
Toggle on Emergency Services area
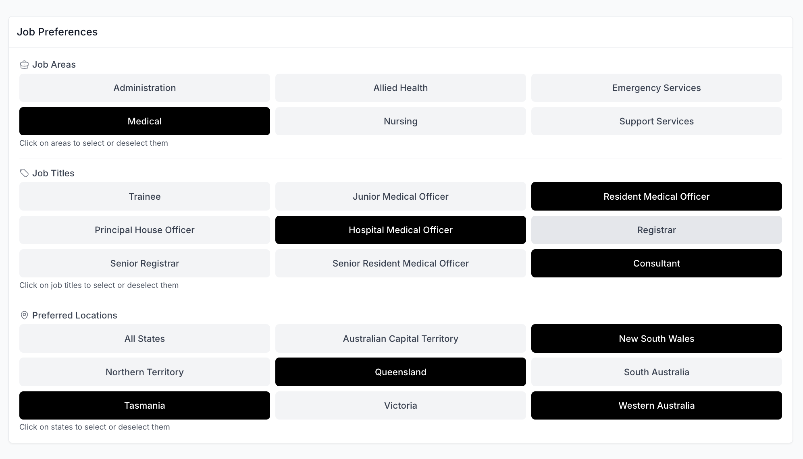tap(656, 88)
